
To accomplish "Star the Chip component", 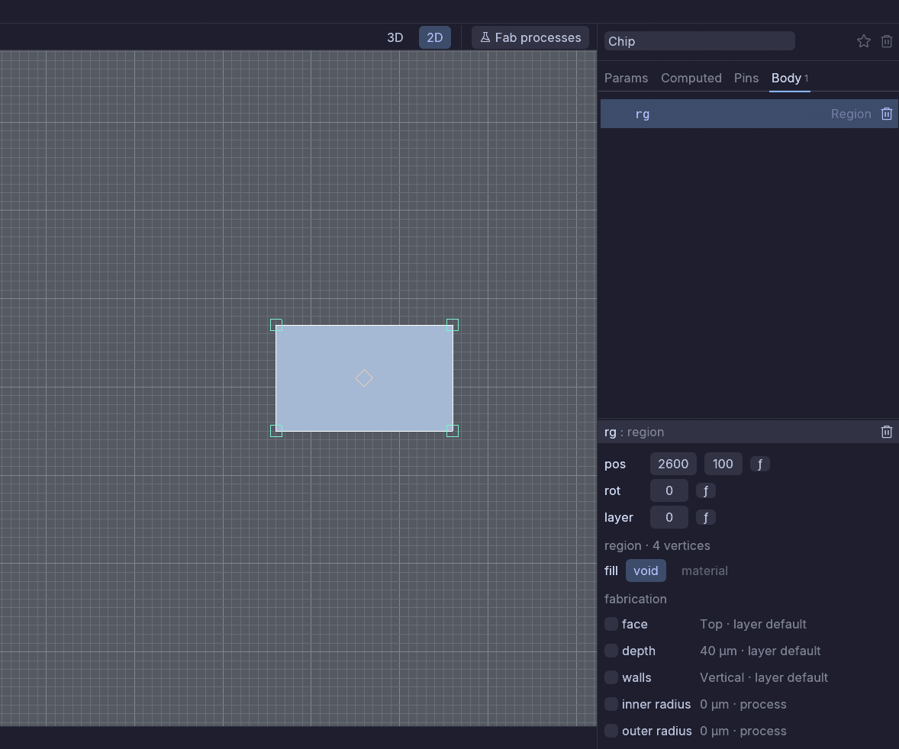I will pyautogui.click(x=863, y=41).
